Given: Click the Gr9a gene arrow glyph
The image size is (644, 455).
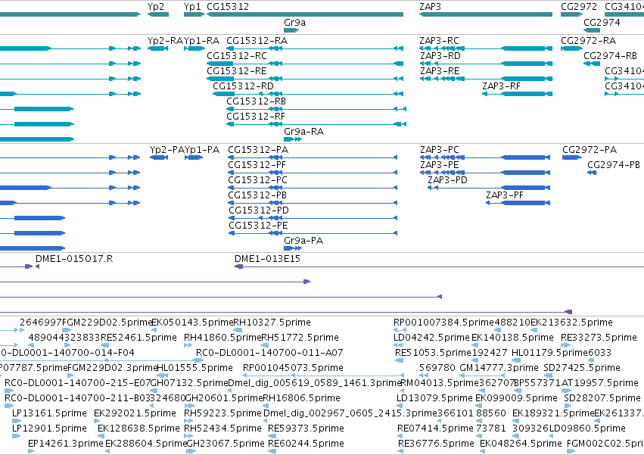Looking at the screenshot, I should pos(291,30).
